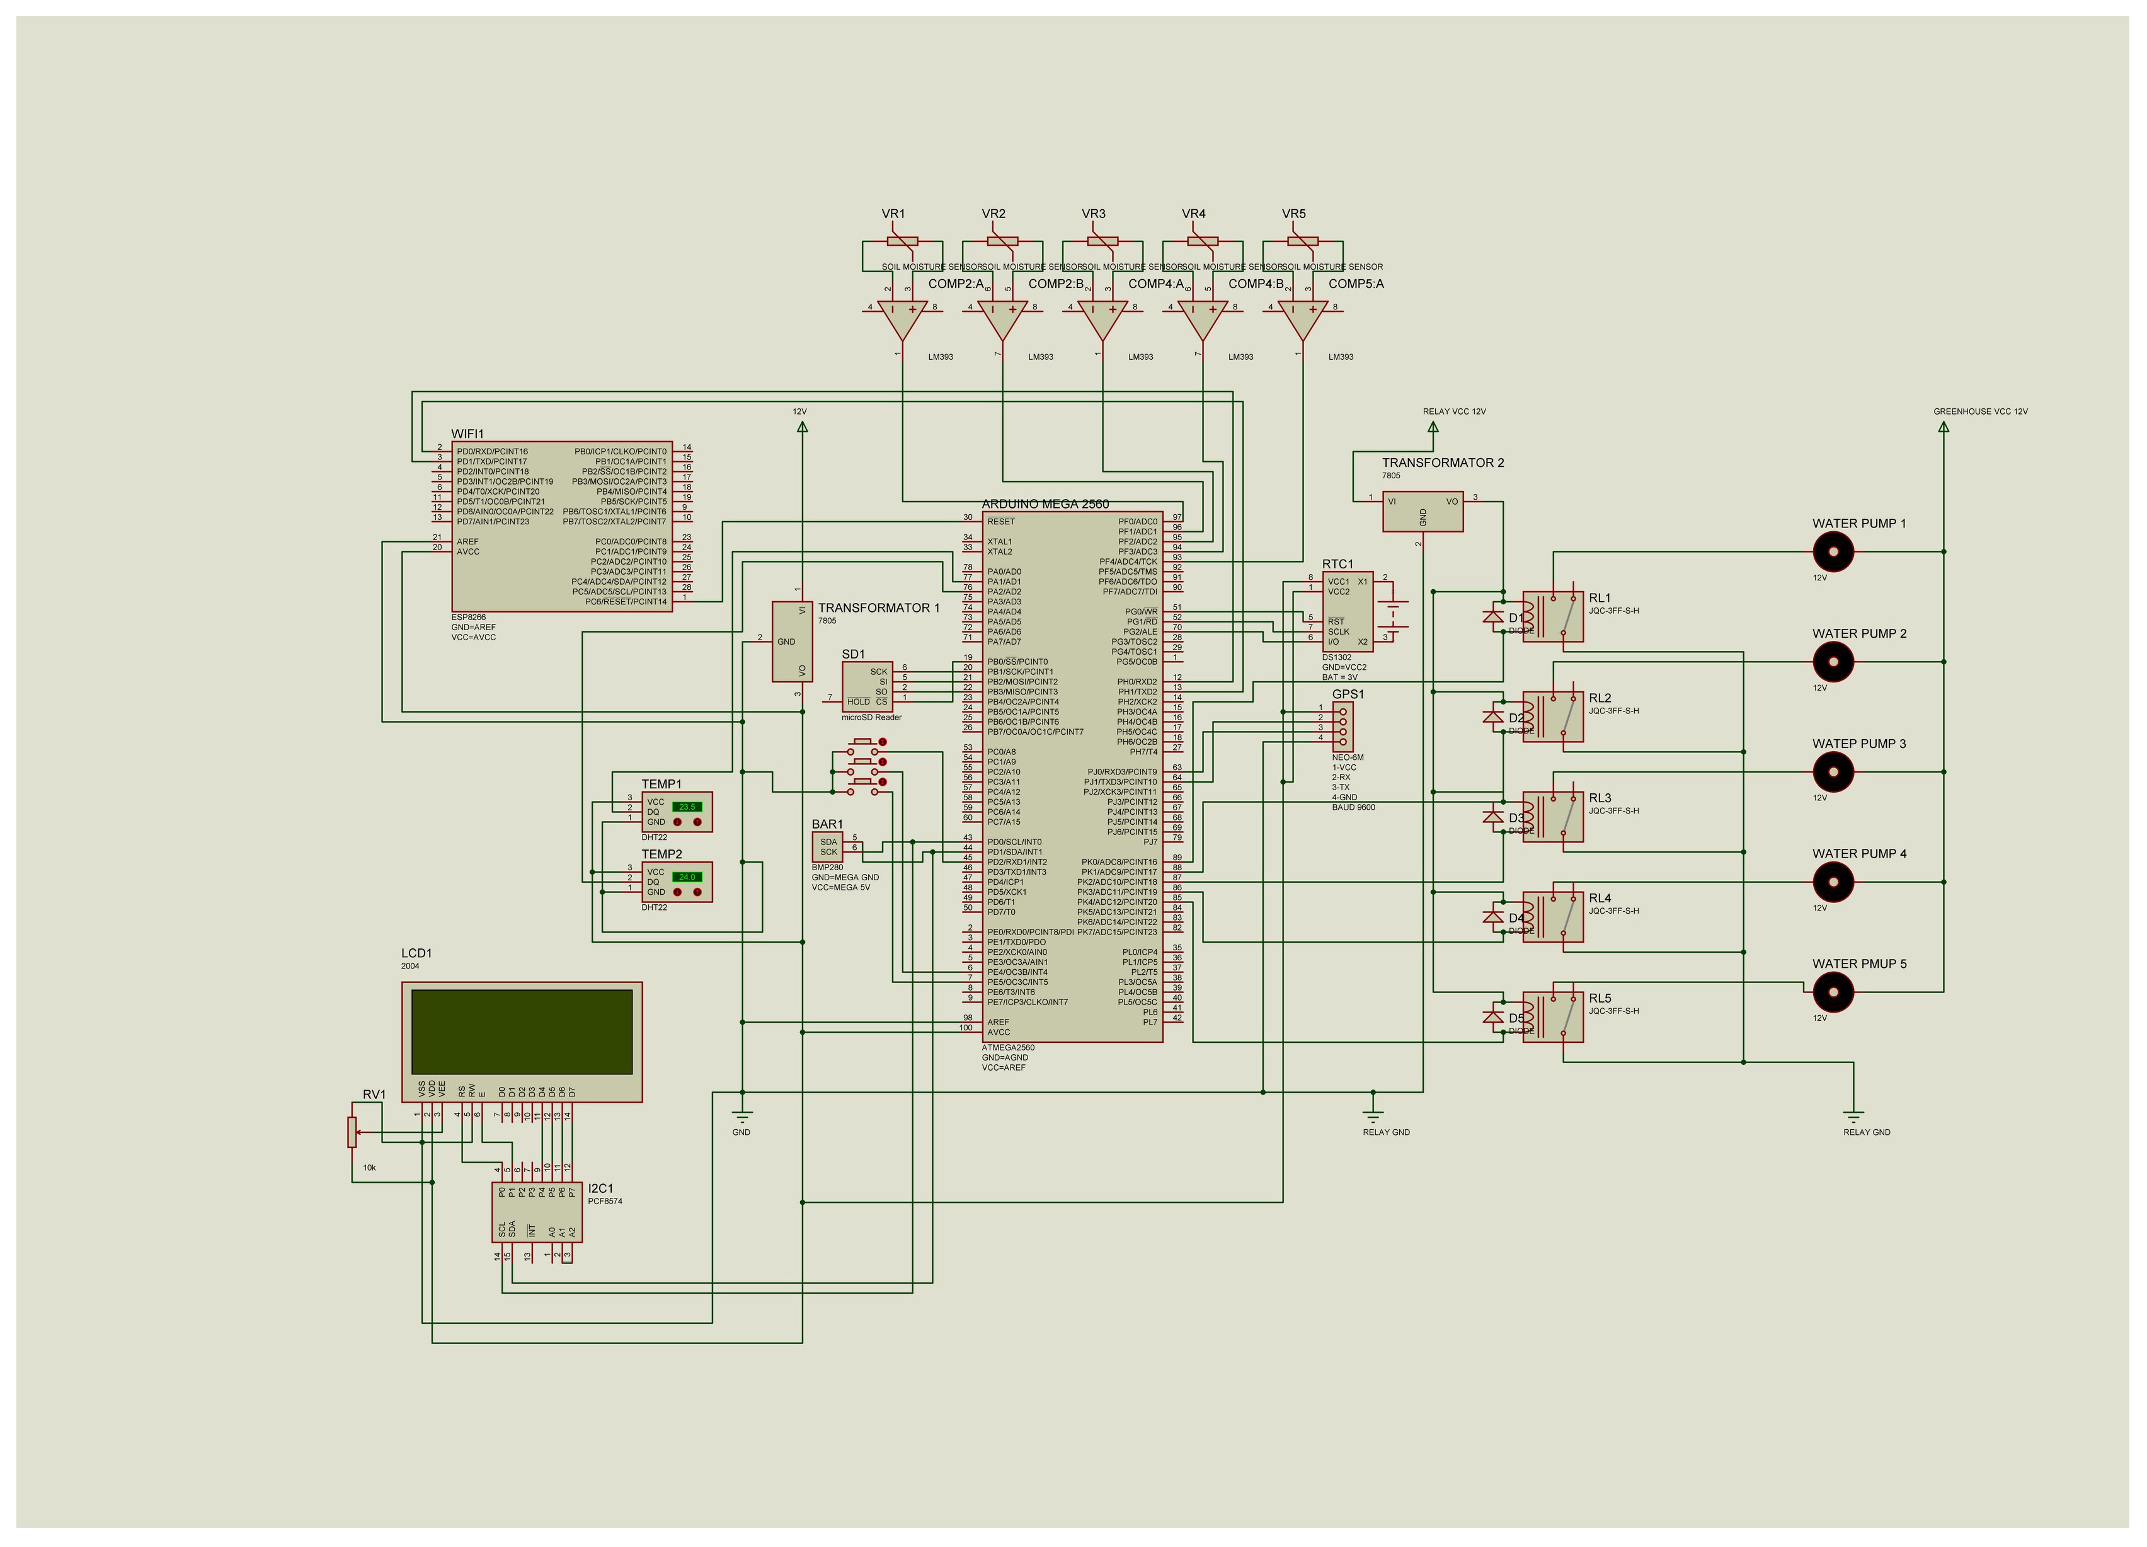
Task: Click the RL1 relay component
Action: tap(1552, 616)
